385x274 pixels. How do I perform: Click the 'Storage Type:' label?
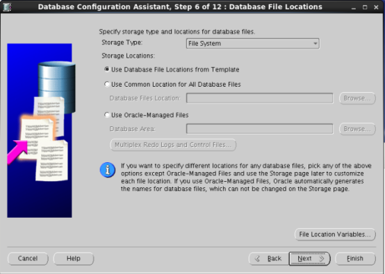tap(122, 42)
